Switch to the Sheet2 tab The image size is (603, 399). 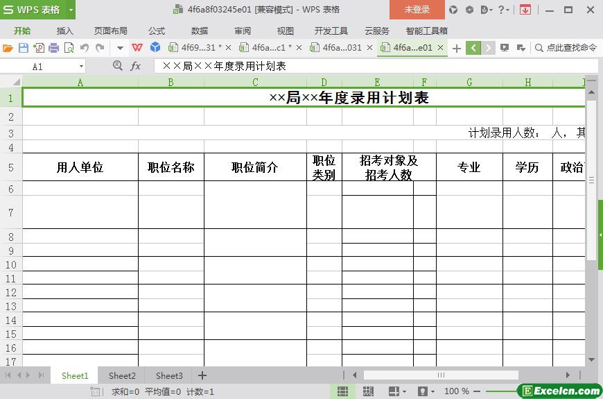pyautogui.click(x=122, y=375)
